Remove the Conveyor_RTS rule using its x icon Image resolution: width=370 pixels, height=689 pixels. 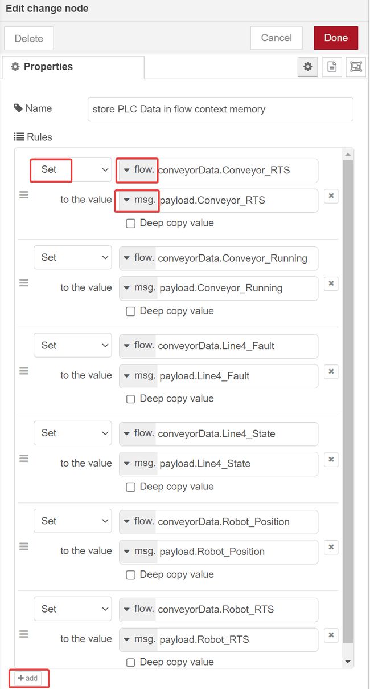[x=331, y=196]
